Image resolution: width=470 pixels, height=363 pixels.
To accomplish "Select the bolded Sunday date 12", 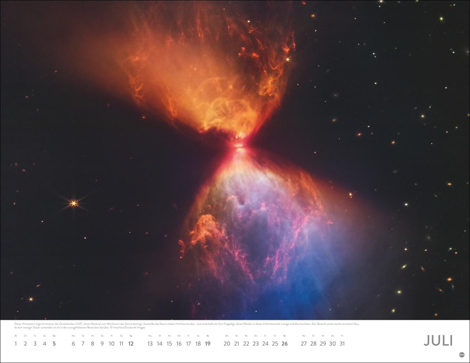I will [131, 344].
